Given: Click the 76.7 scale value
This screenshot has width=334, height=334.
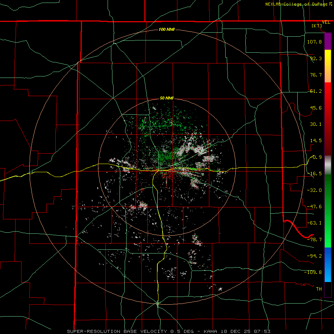Looking at the screenshot, I should [x=316, y=75].
